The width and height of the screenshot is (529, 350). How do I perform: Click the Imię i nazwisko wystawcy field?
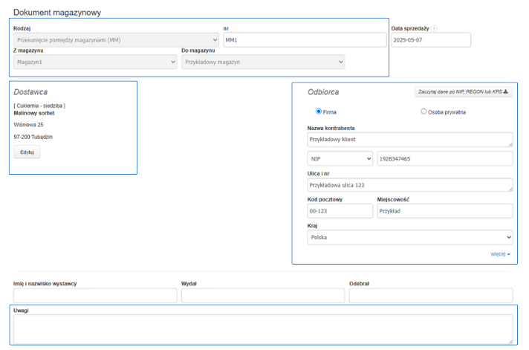tap(95, 296)
